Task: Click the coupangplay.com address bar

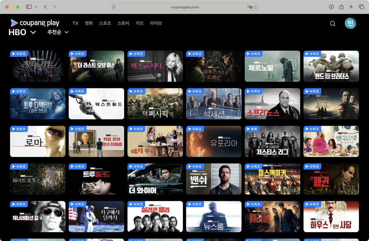Action: 184,7
